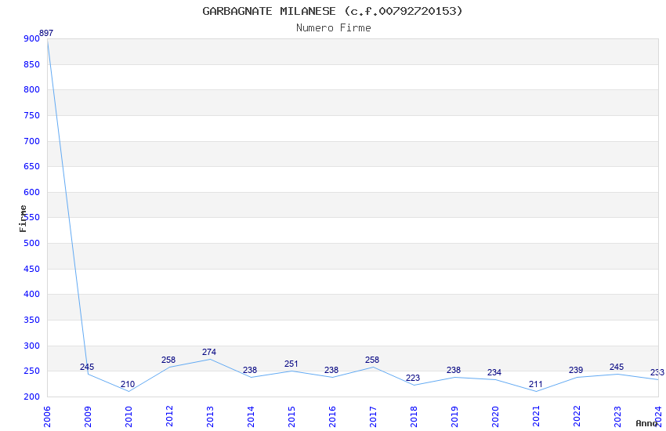The width and height of the screenshot is (666, 431).
Task: Select the 2018 year label on x-axis
Action: 414,417
